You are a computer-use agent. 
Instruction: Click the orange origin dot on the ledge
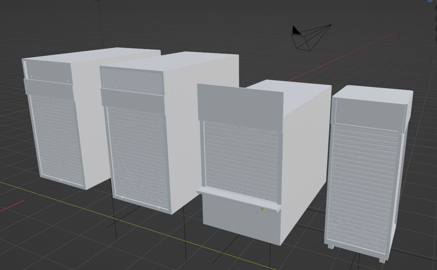[262, 209]
